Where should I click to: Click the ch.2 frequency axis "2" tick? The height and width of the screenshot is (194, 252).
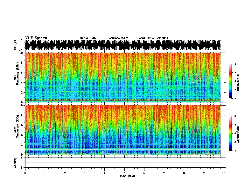pos(22,145)
